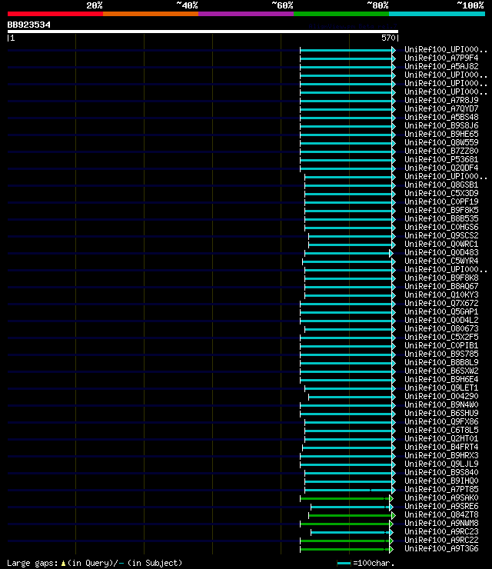Click the UniRef100_B9IHQ0 label
The image size is (492, 569).
coord(441,481)
